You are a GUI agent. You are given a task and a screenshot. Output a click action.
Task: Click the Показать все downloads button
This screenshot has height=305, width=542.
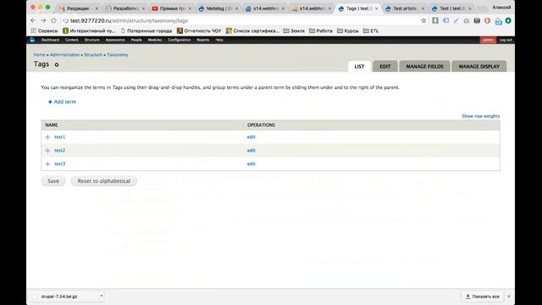click(482, 297)
